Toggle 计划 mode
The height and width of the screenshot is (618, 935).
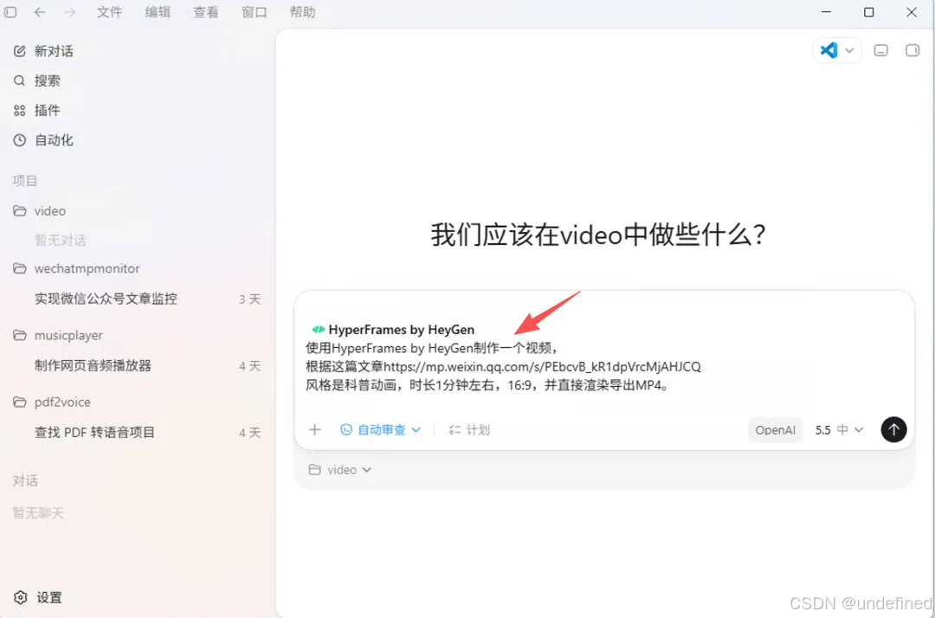(469, 429)
